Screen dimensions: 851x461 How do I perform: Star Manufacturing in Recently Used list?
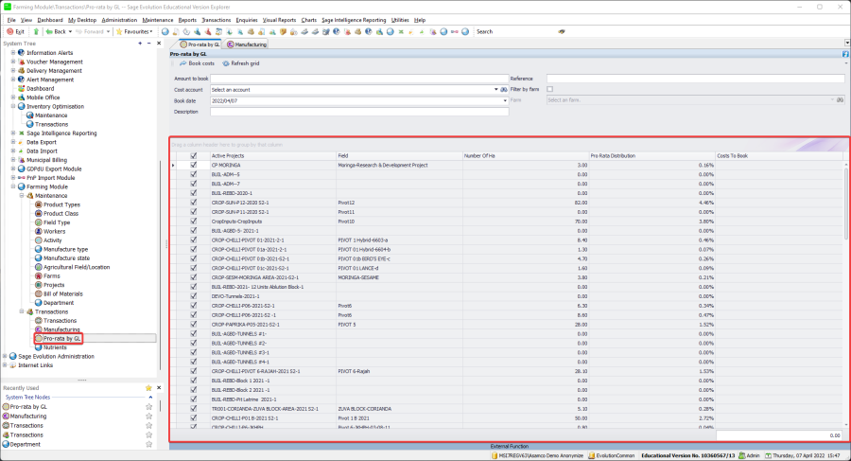(148, 417)
